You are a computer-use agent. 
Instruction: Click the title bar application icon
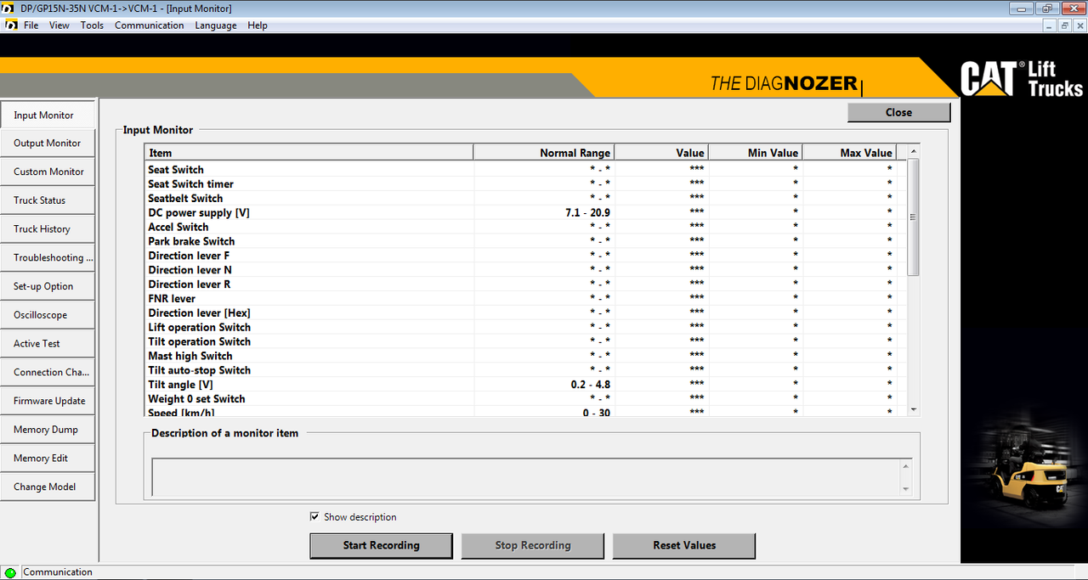coord(8,8)
